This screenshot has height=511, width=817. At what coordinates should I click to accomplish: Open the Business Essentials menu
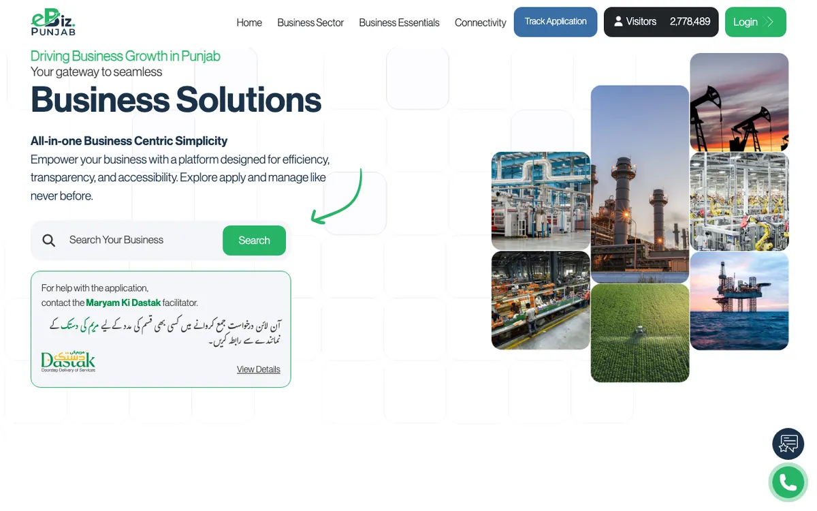click(x=399, y=22)
